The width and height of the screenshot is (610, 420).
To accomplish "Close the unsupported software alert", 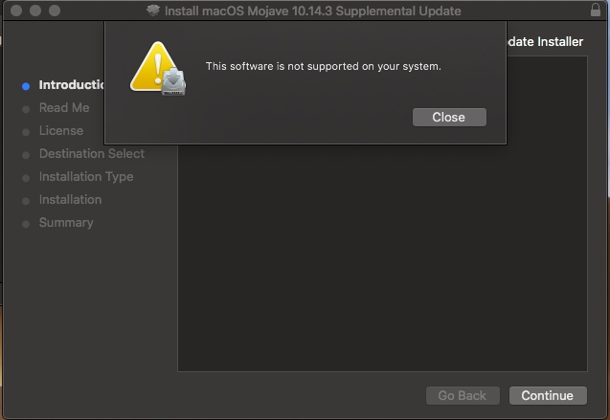I will coord(449,117).
